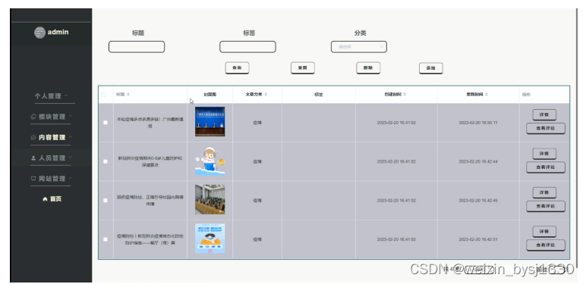Click the 人员管理 person icon

(33, 158)
